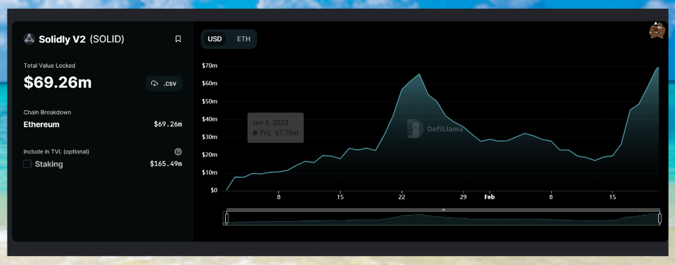Click the Feb label on the x-axis

pyautogui.click(x=489, y=197)
